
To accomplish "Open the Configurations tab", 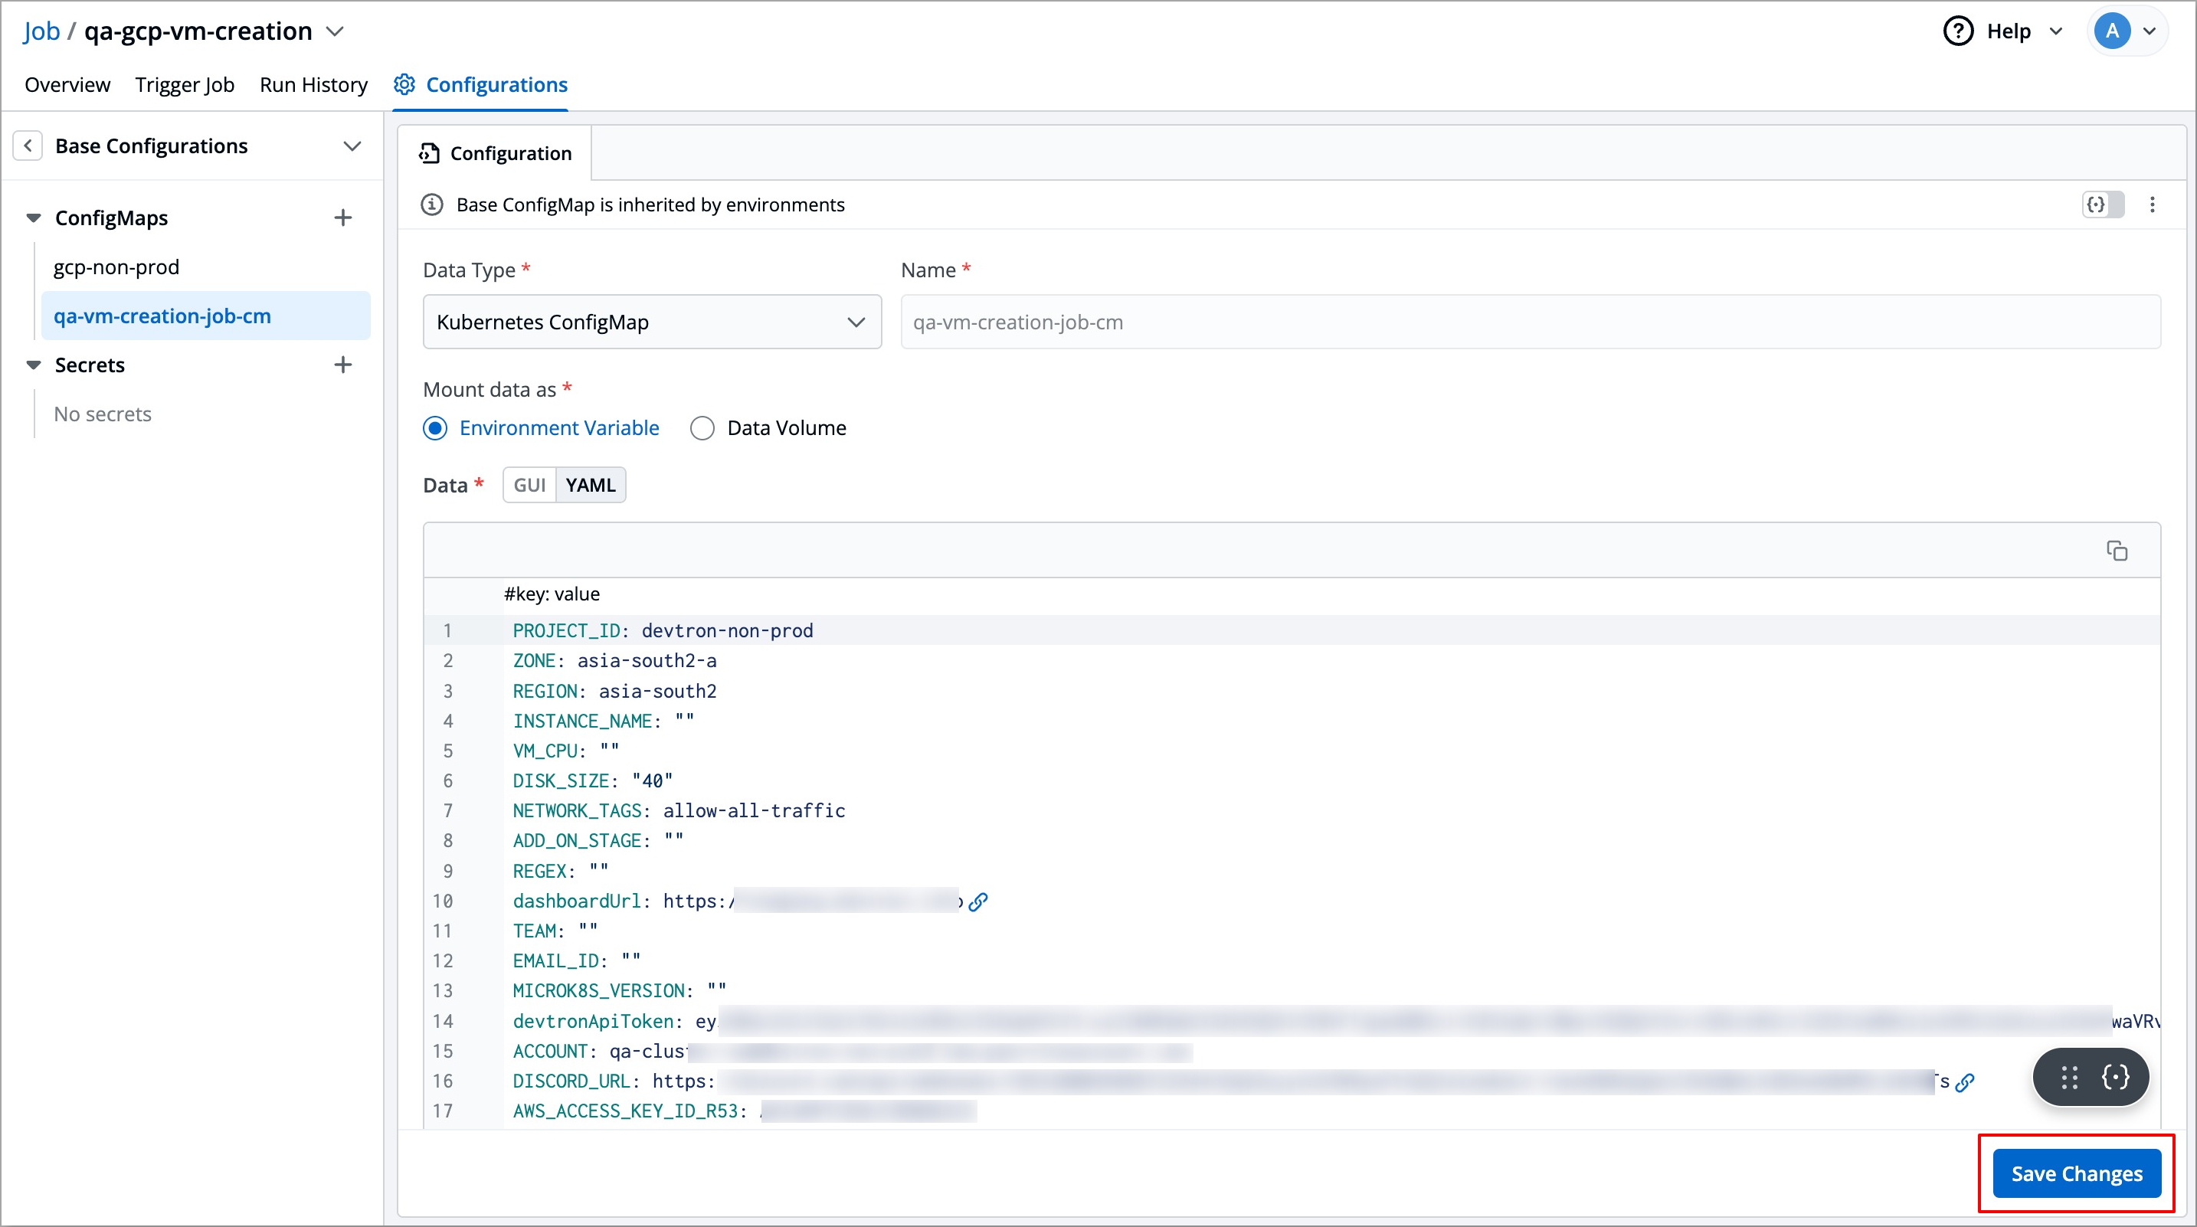I will [480, 84].
